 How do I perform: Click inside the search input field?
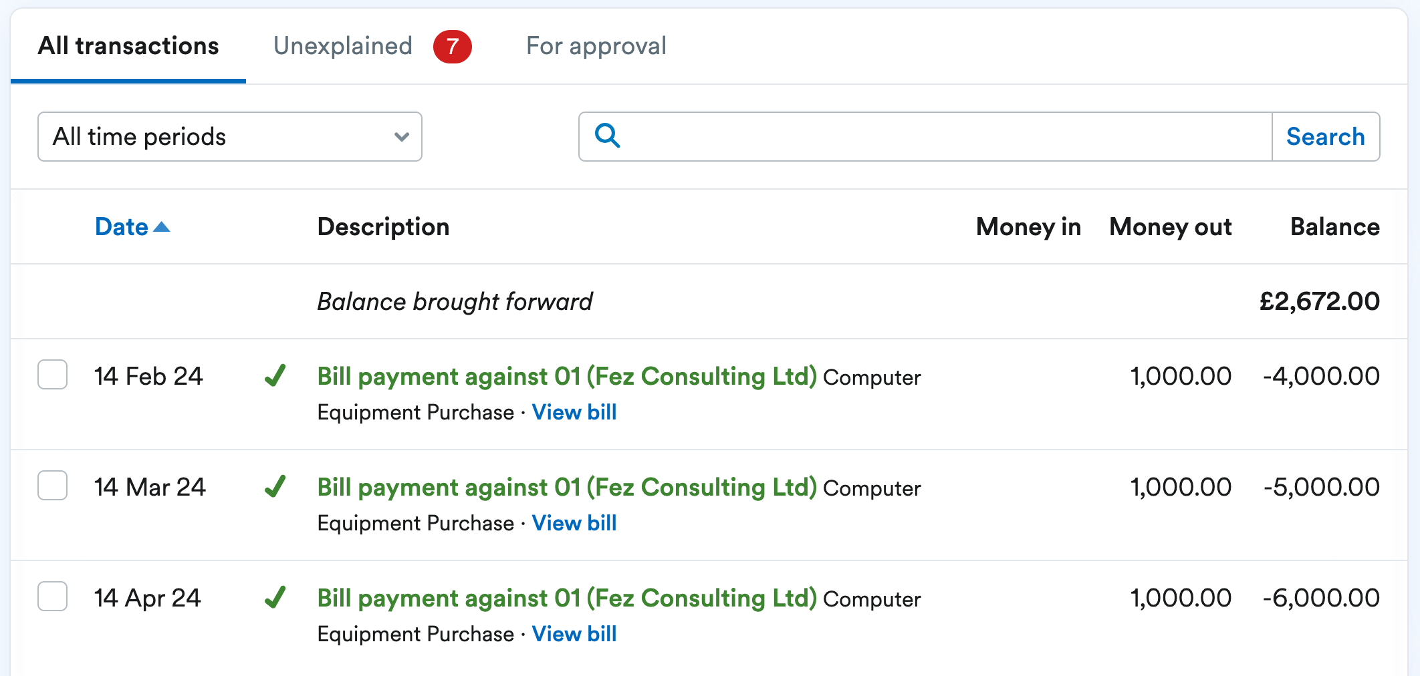(869, 136)
